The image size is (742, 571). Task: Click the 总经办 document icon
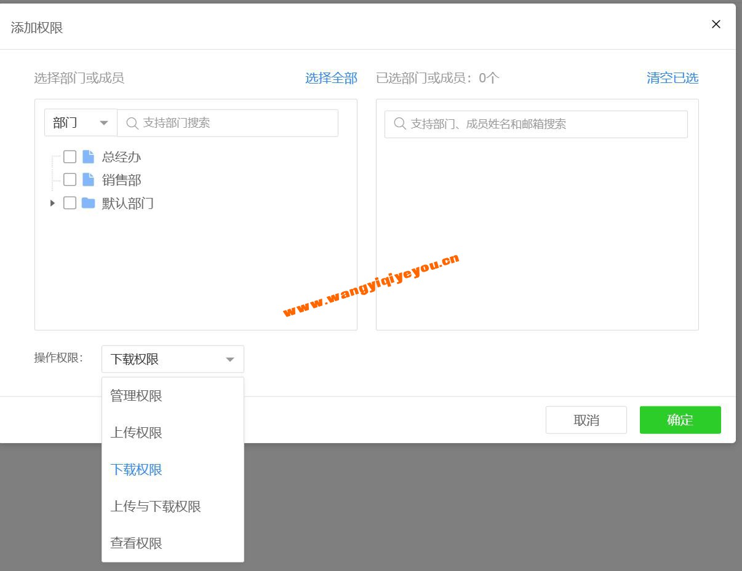[88, 157]
